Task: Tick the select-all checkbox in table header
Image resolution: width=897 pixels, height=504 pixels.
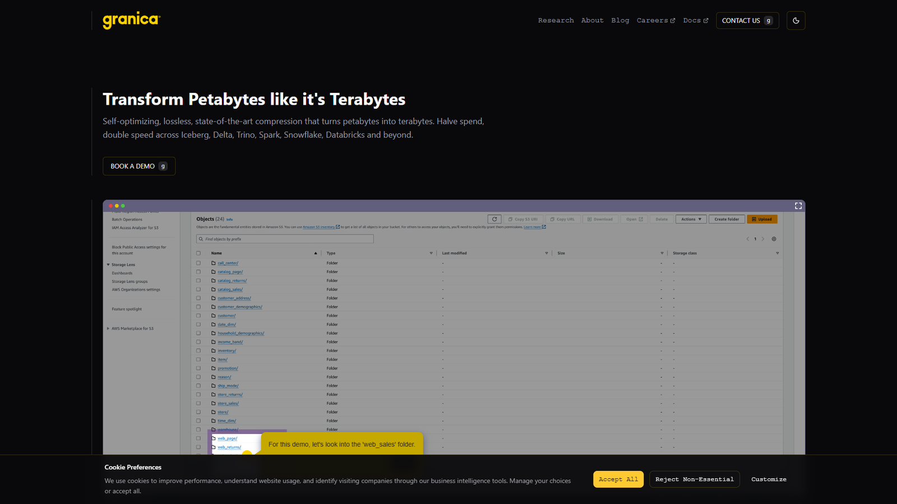Action: point(198,253)
